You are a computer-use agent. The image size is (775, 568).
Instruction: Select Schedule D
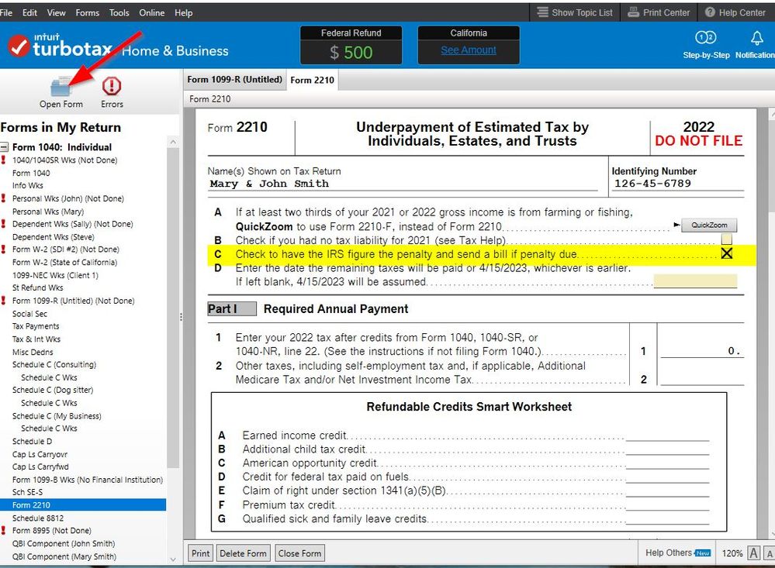32,441
